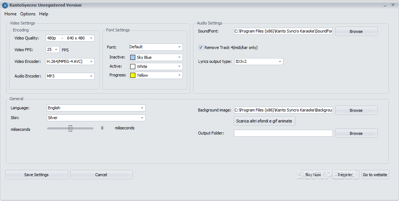
Task: Open the Video Quality dropdown
Action: [70, 38]
